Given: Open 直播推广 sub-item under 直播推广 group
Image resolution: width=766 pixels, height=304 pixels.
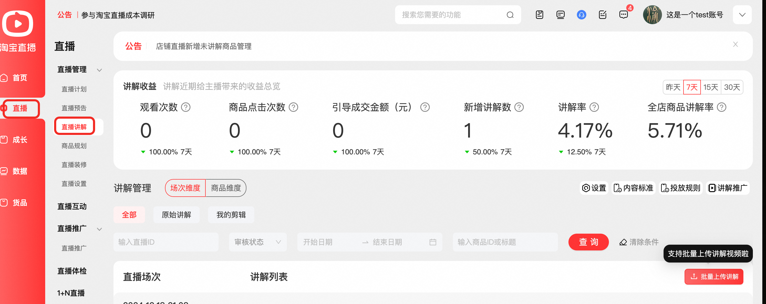Looking at the screenshot, I should point(74,248).
